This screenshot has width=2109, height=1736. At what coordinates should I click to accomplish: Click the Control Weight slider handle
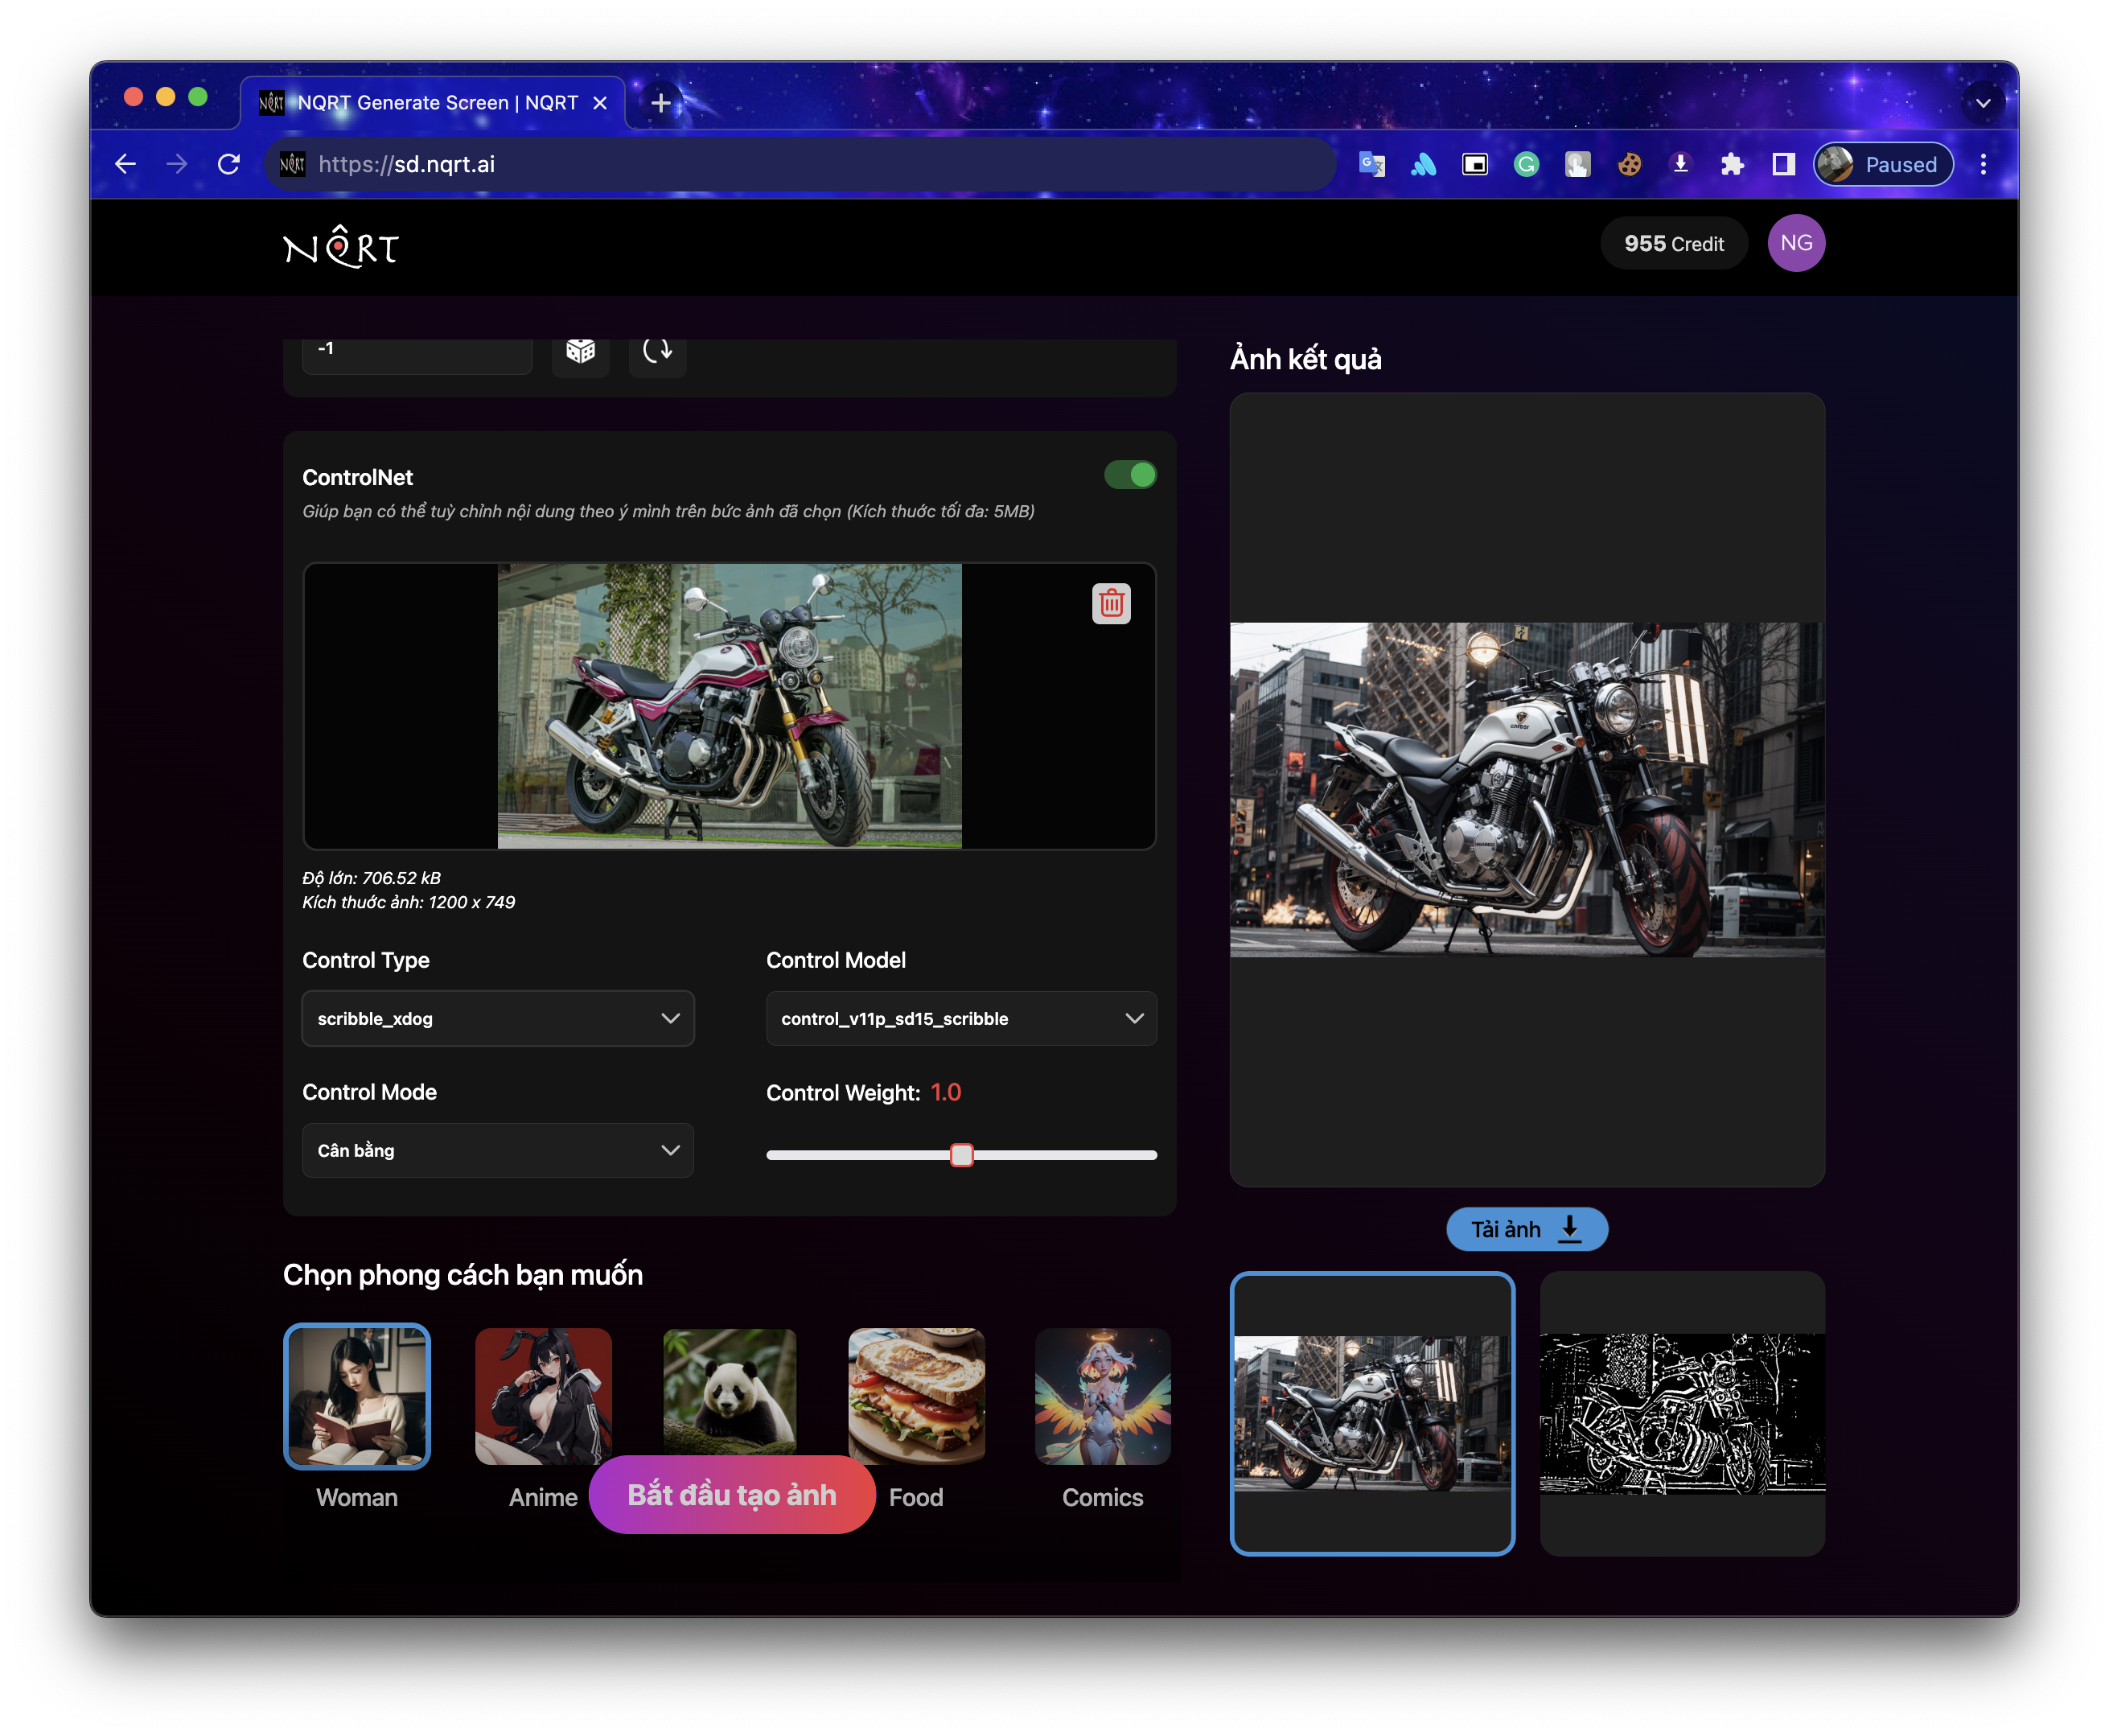pos(961,1155)
